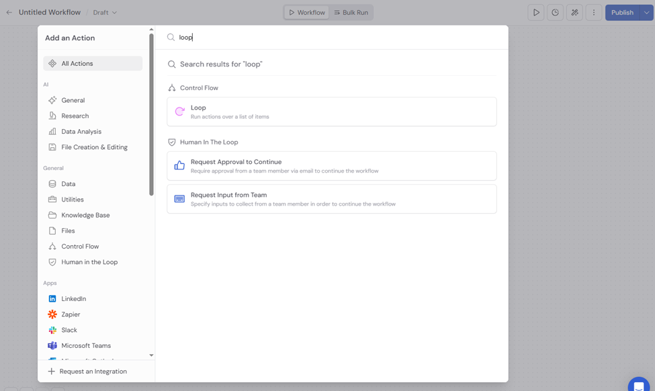Image resolution: width=655 pixels, height=391 pixels.
Task: Click the Control Flow branch icon in sidebar
Action: pyautogui.click(x=52, y=247)
